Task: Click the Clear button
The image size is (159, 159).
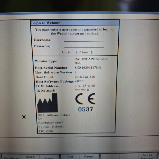Action: 84,52
